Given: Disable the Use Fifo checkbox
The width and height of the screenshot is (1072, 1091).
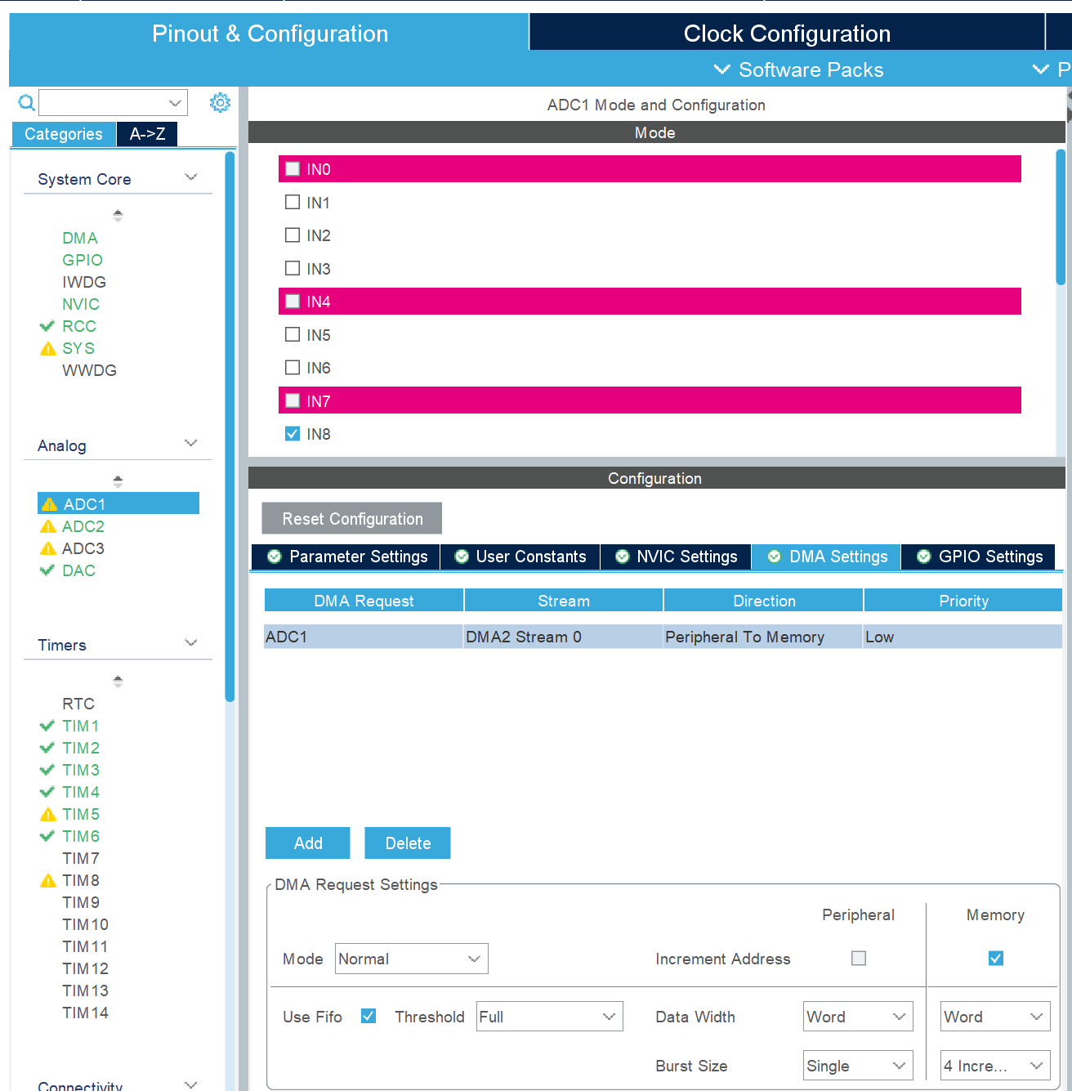Looking at the screenshot, I should 368,1015.
